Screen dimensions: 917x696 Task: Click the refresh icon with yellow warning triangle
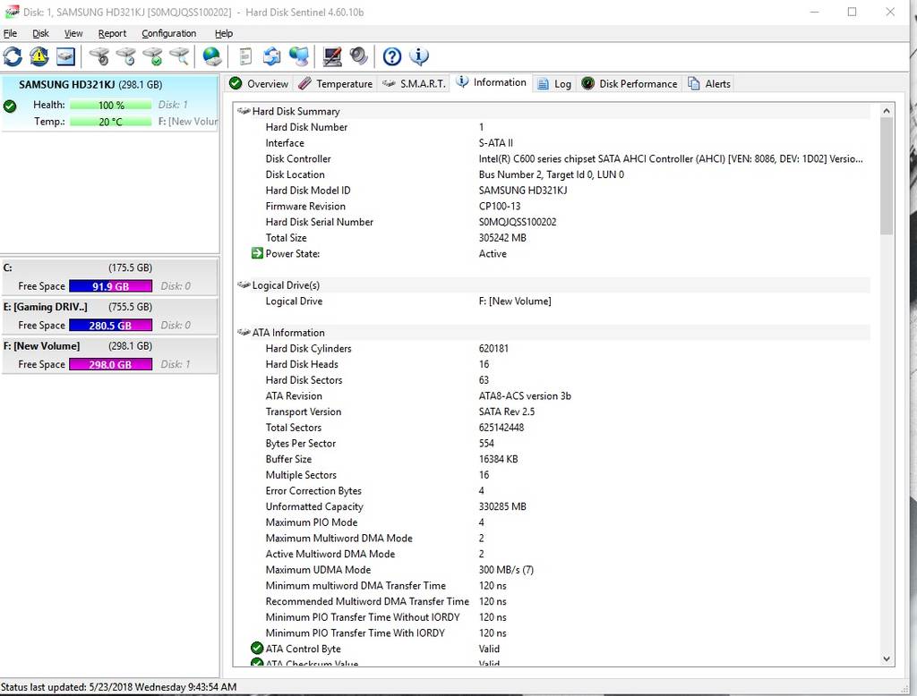coord(39,56)
